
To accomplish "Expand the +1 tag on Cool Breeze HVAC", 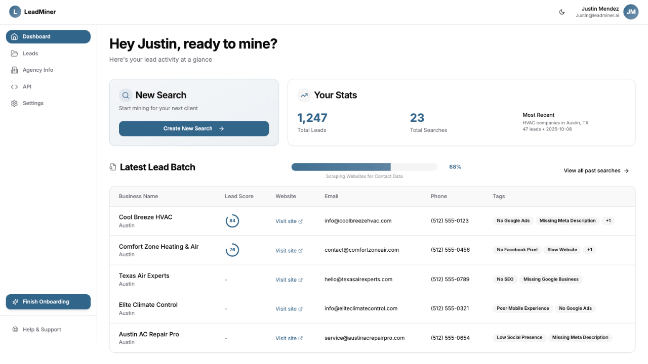I will (608, 220).
